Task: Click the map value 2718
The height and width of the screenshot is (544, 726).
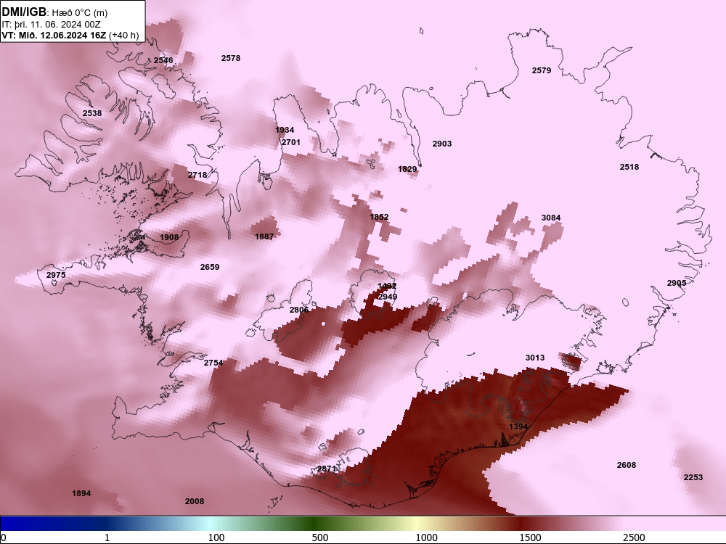Action: tap(197, 175)
